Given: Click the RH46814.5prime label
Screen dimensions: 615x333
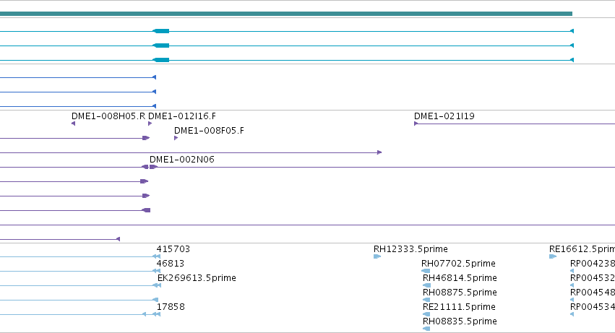Looking at the screenshot, I should [x=460, y=278].
